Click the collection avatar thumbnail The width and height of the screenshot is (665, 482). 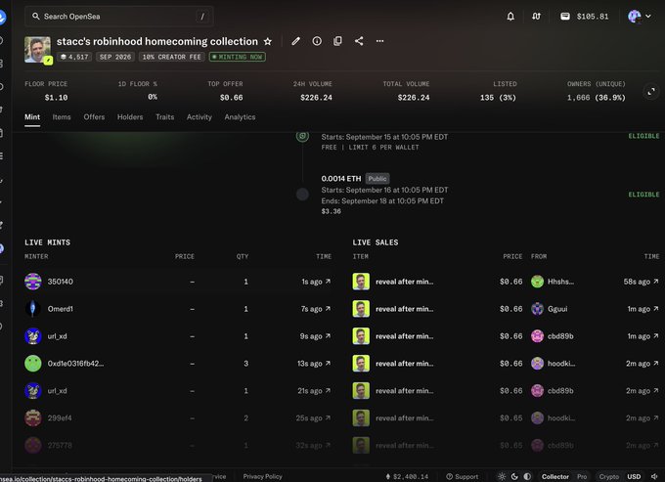coord(38,50)
